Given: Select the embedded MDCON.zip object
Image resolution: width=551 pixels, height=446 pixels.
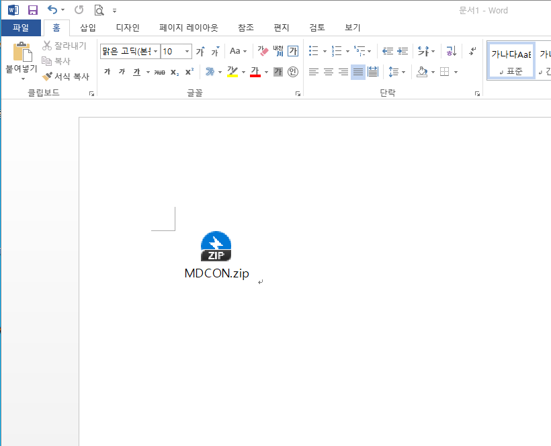Looking at the screenshot, I should click(x=216, y=255).
